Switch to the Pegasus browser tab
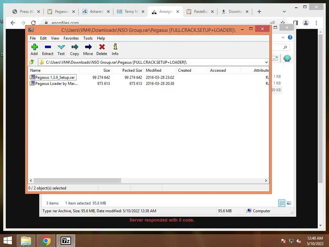This screenshot has width=329, height=247. pos(61,12)
